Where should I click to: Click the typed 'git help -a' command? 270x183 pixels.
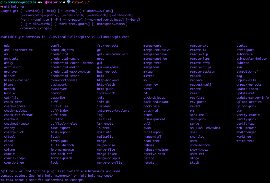tap(15, 7)
